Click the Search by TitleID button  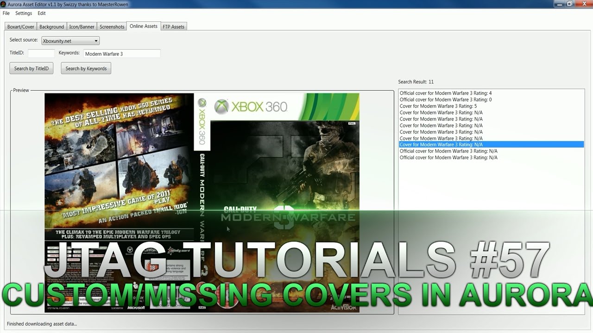[x=31, y=68]
